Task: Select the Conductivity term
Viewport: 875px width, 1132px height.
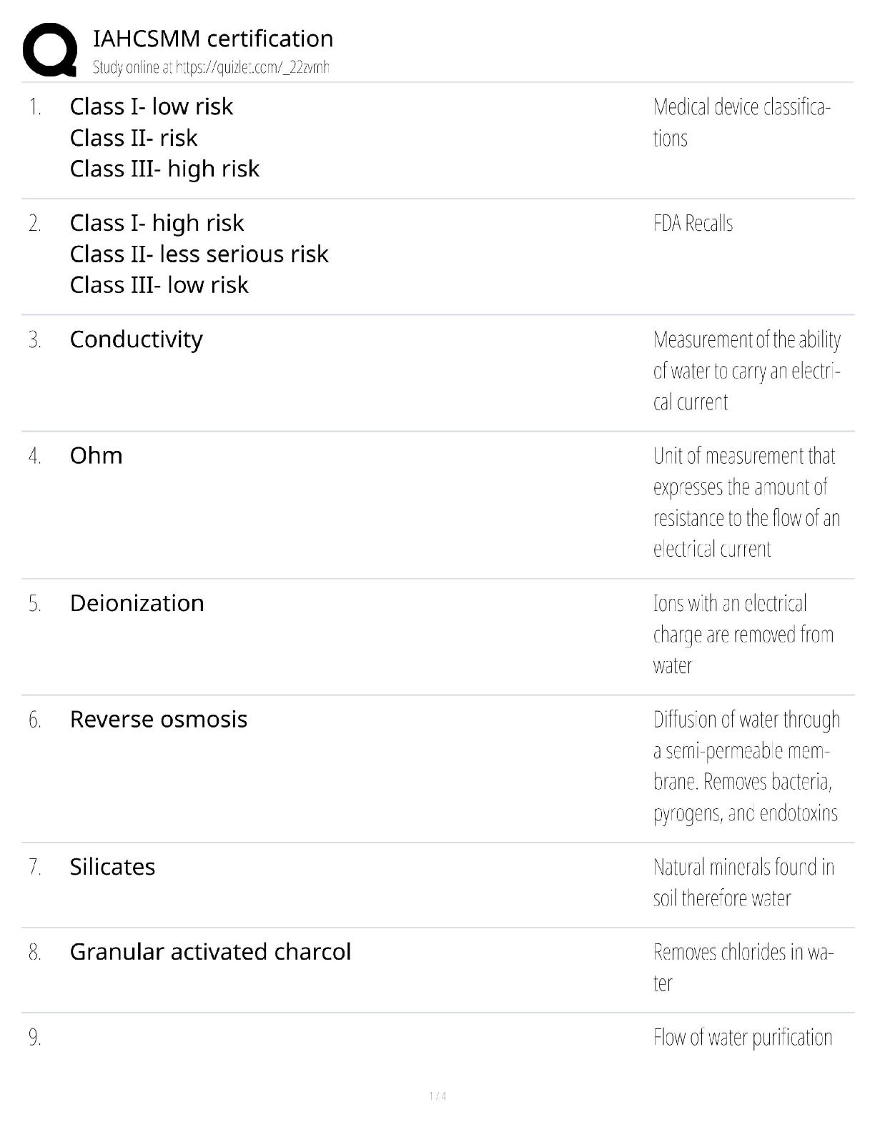Action: point(136,339)
